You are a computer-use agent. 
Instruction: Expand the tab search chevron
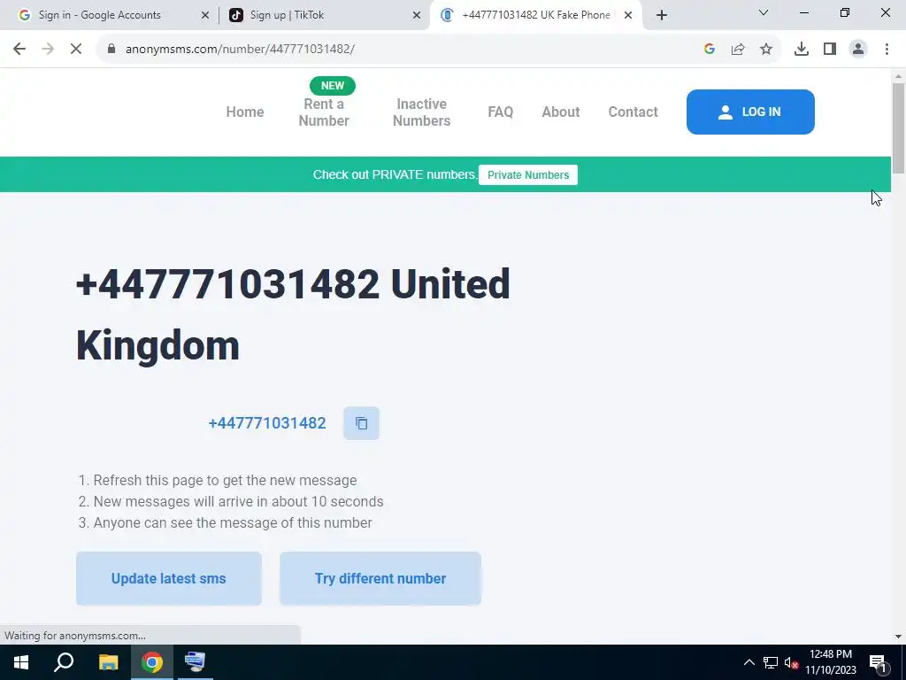tap(764, 12)
